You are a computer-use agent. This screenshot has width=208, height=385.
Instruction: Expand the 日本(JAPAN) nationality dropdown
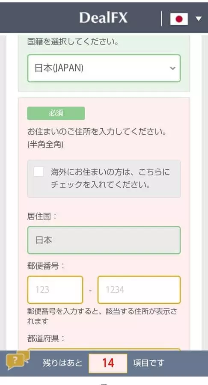click(x=104, y=68)
